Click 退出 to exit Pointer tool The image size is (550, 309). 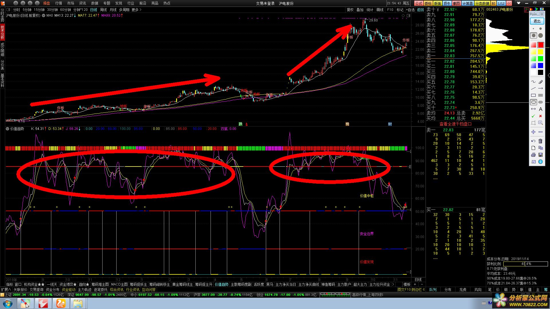(537, 21)
